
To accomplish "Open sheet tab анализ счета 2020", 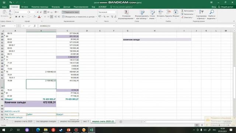I will pyautogui.click(x=23, y=122).
